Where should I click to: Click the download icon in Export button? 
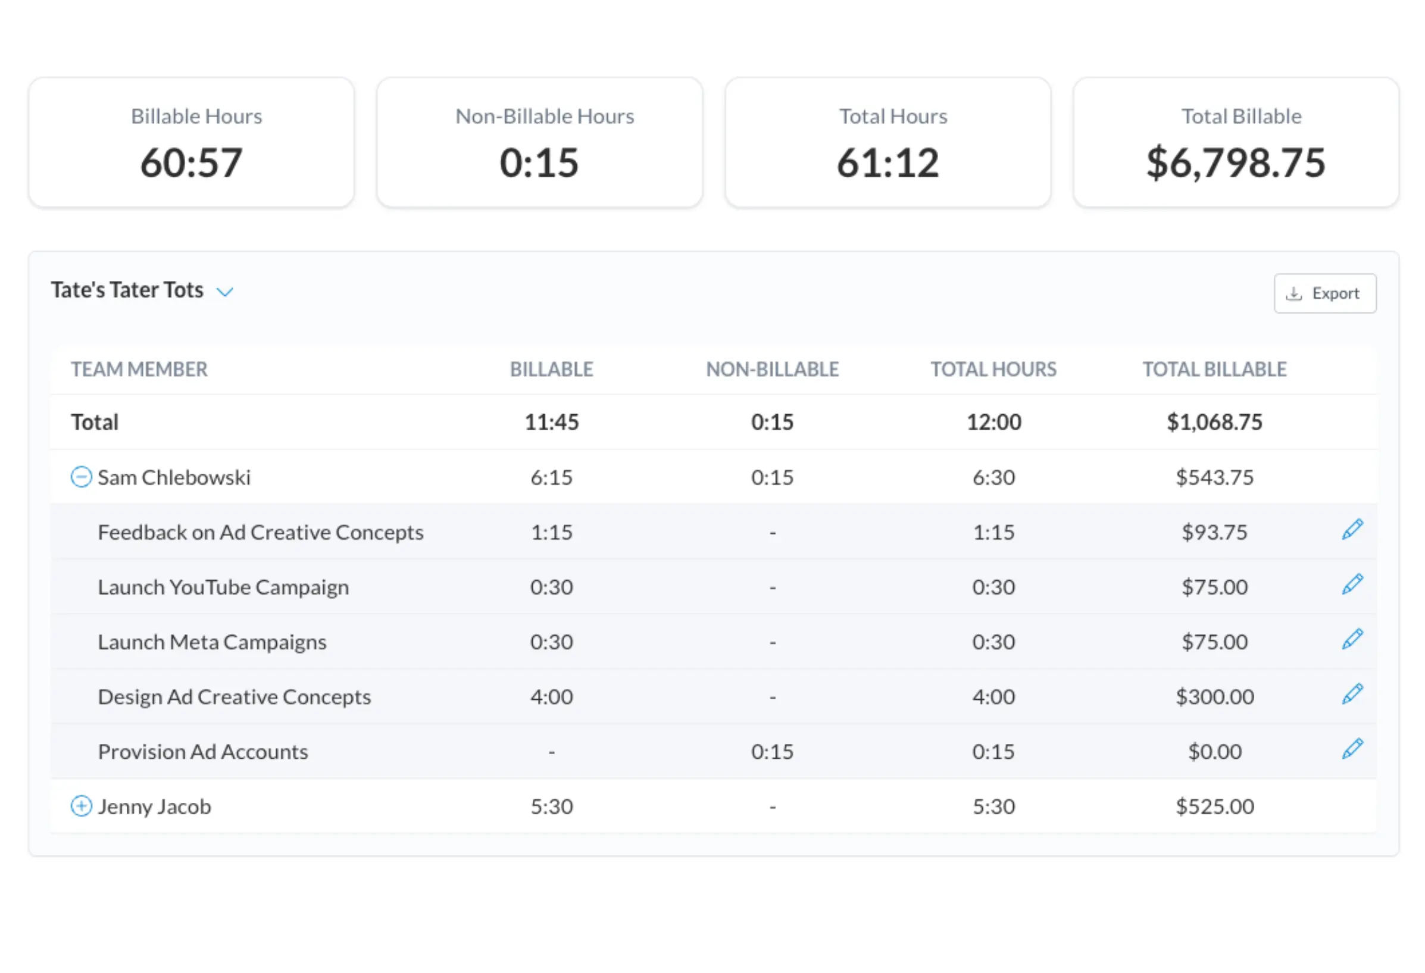[1294, 293]
